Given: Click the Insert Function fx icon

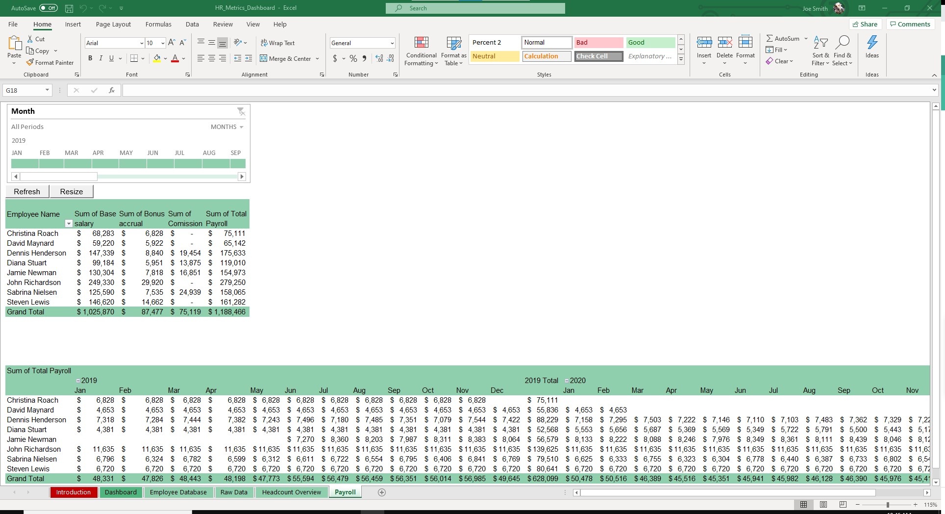Looking at the screenshot, I should pos(112,90).
